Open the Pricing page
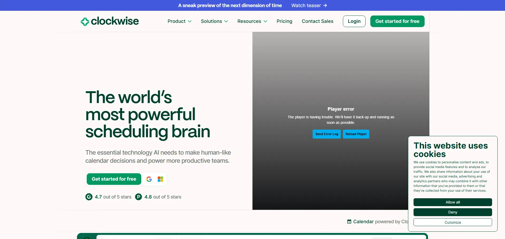This screenshot has height=239, width=505. 284,21
